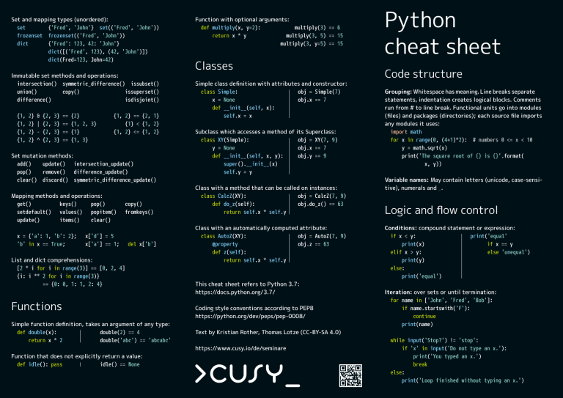Click the "super().__init__(x)" line
The image size is (563, 398).
click(x=250, y=164)
